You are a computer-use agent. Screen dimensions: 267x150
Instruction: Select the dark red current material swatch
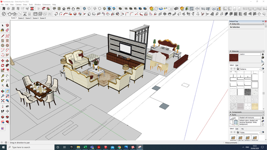(234, 58)
